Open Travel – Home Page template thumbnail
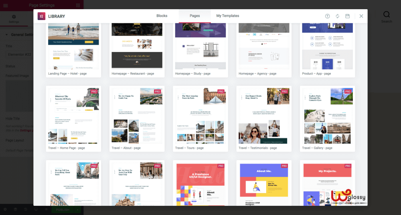The width and height of the screenshot is (401, 215). (73, 116)
